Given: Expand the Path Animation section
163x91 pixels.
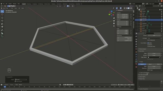Looking at the screenshot, I should pos(144,75).
